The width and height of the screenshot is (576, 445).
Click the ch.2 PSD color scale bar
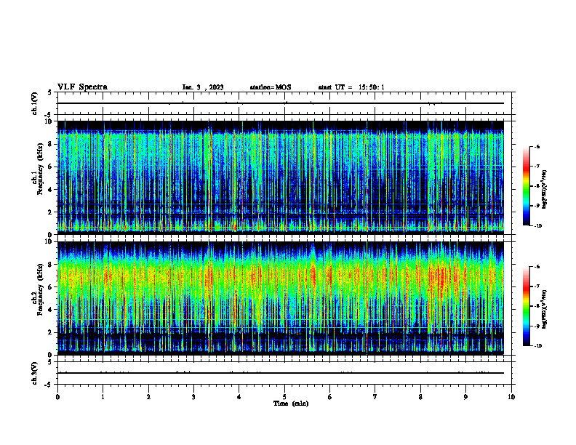pos(526,306)
